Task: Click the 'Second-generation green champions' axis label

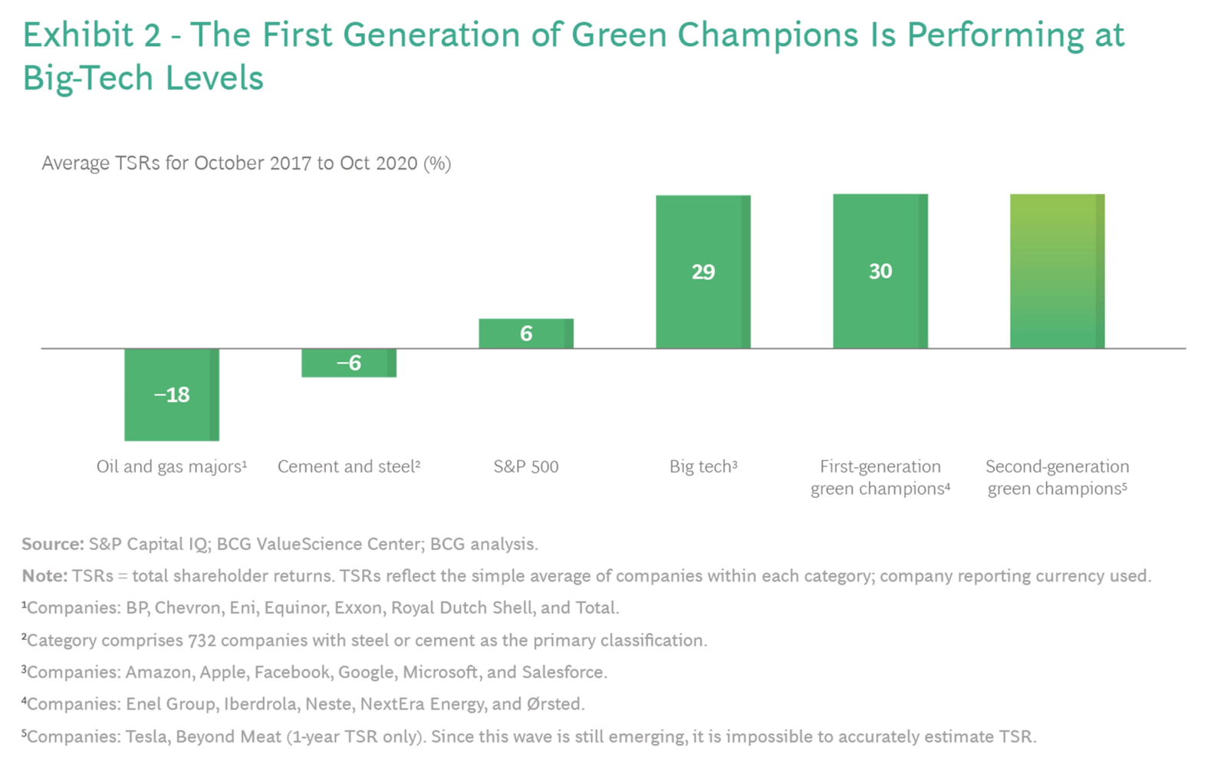Action: tap(1058, 477)
